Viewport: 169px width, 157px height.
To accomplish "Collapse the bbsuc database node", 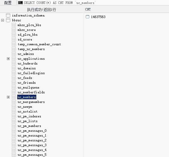I will 3,20.
